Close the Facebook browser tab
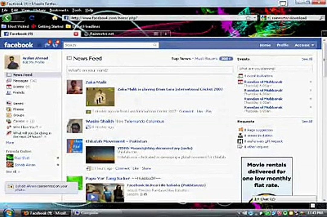This screenshot has height=217, width=327. point(76,34)
